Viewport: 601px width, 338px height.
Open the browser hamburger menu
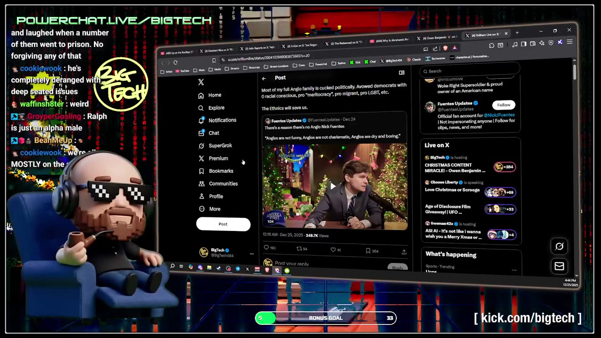click(570, 42)
